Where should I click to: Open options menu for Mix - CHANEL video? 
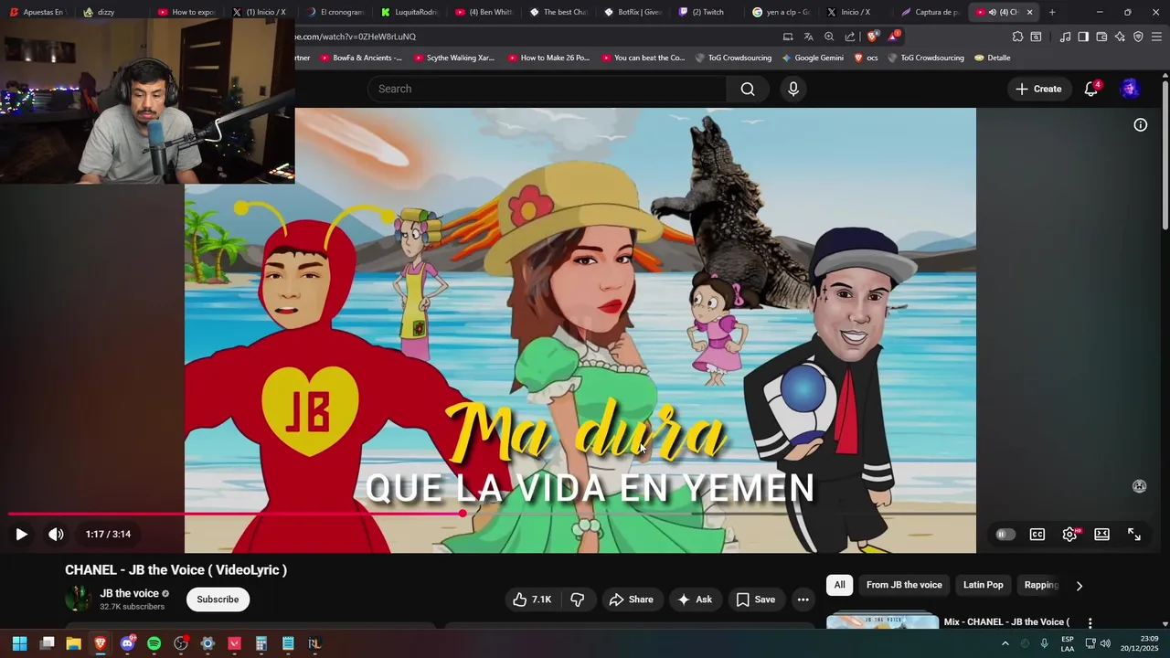click(x=1090, y=622)
